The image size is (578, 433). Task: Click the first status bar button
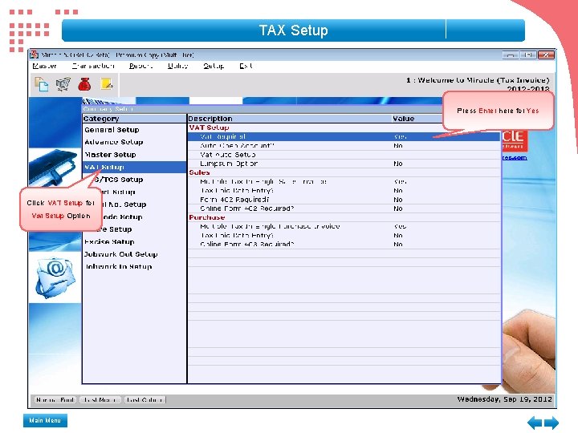[55, 400]
